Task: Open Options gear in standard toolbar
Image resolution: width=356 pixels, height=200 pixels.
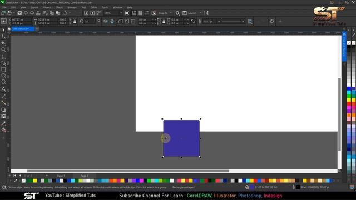Action: point(177,13)
